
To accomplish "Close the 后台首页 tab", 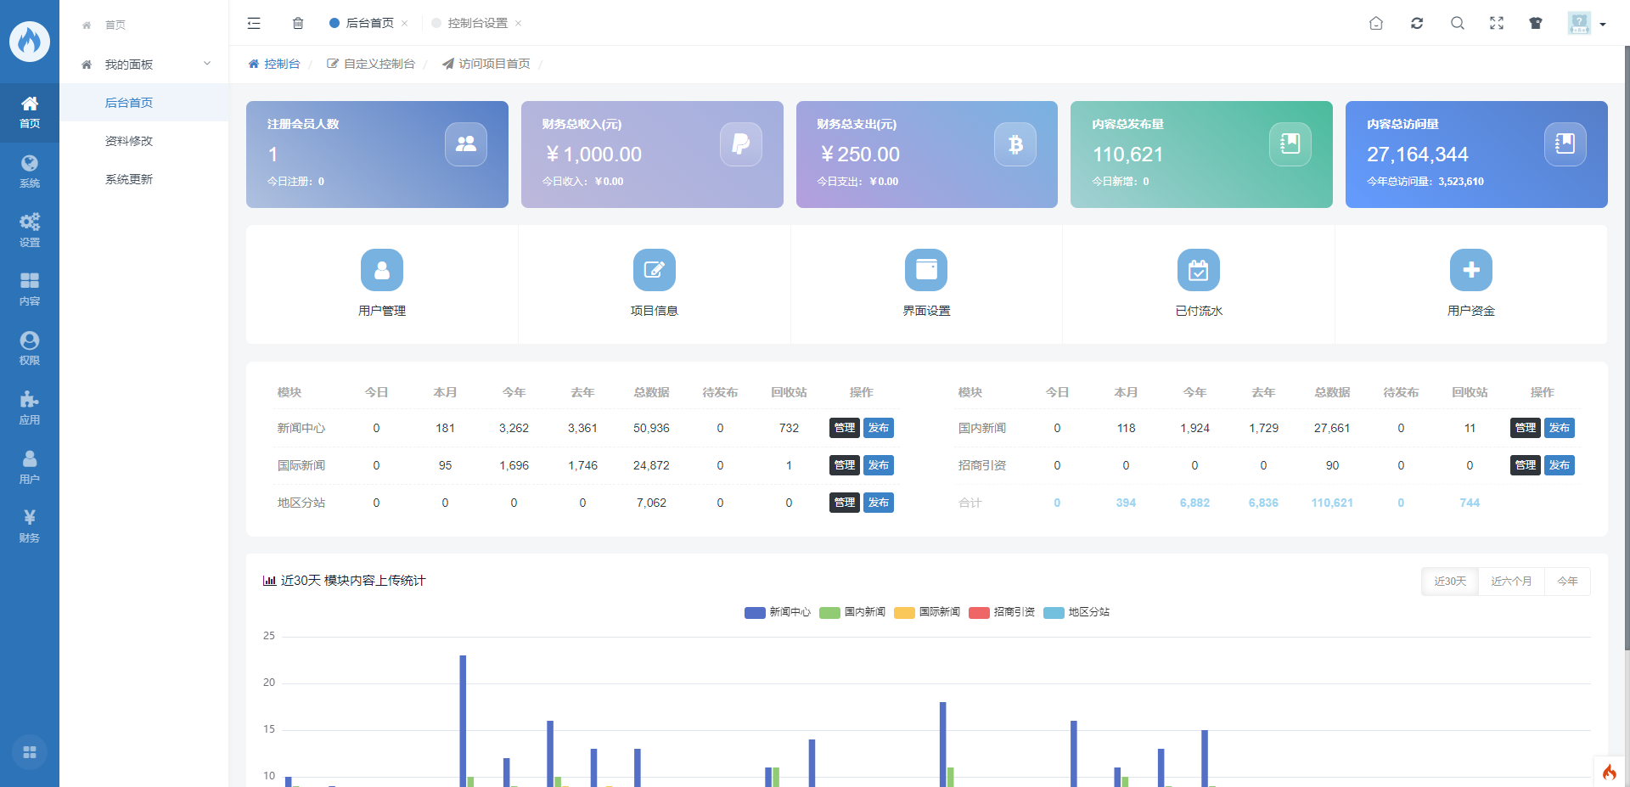I will pyautogui.click(x=405, y=23).
